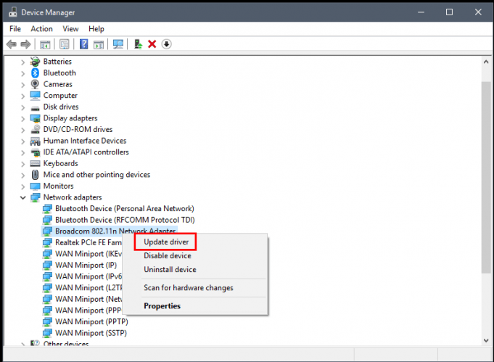Click the Device Manager title bar icon
This screenshot has height=362, width=494.
(x=13, y=12)
